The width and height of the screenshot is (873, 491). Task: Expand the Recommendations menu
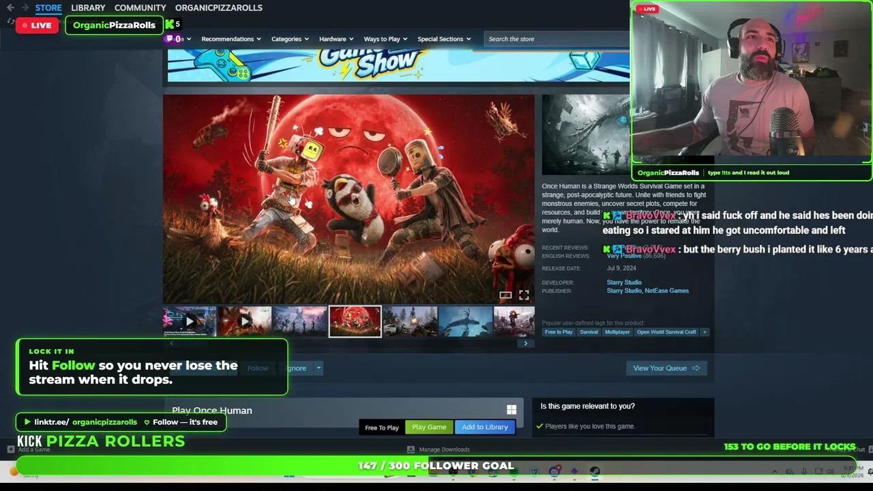231,39
